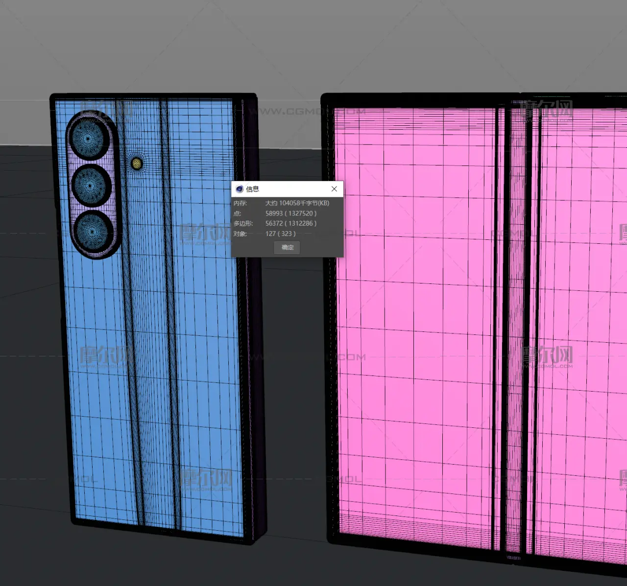This screenshot has height=586, width=627.
Task: Click the 内存 label in the dialog
Action: pos(240,203)
